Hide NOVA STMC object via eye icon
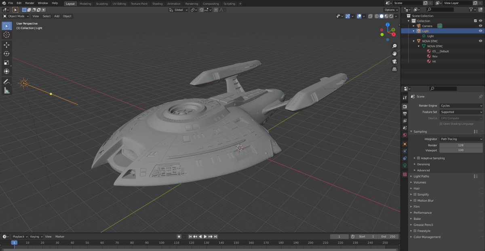The height and width of the screenshot is (251, 485). (x=481, y=41)
